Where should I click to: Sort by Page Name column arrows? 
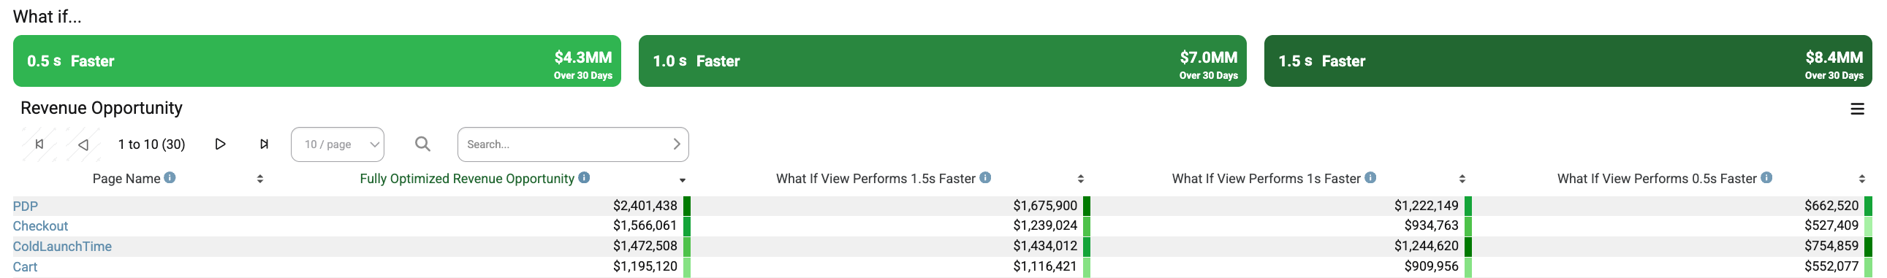[x=260, y=179]
